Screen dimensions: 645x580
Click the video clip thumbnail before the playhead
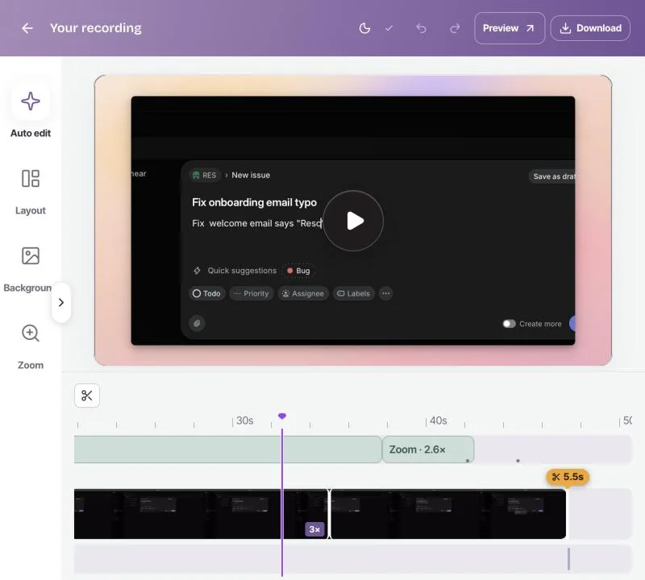tap(177, 514)
